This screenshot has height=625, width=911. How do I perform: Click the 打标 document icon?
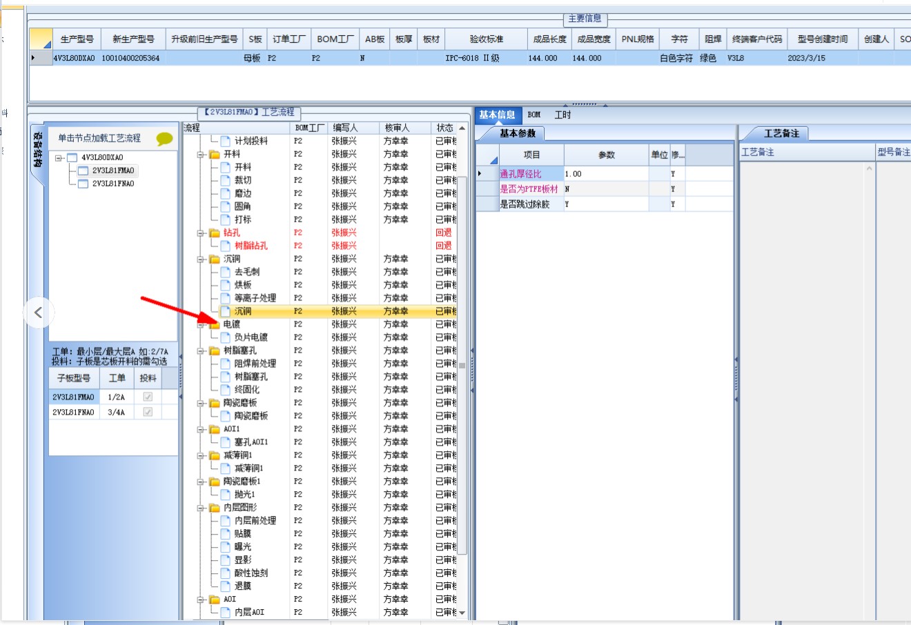(225, 219)
